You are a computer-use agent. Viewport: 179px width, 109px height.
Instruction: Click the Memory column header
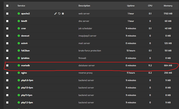coord(168,6)
